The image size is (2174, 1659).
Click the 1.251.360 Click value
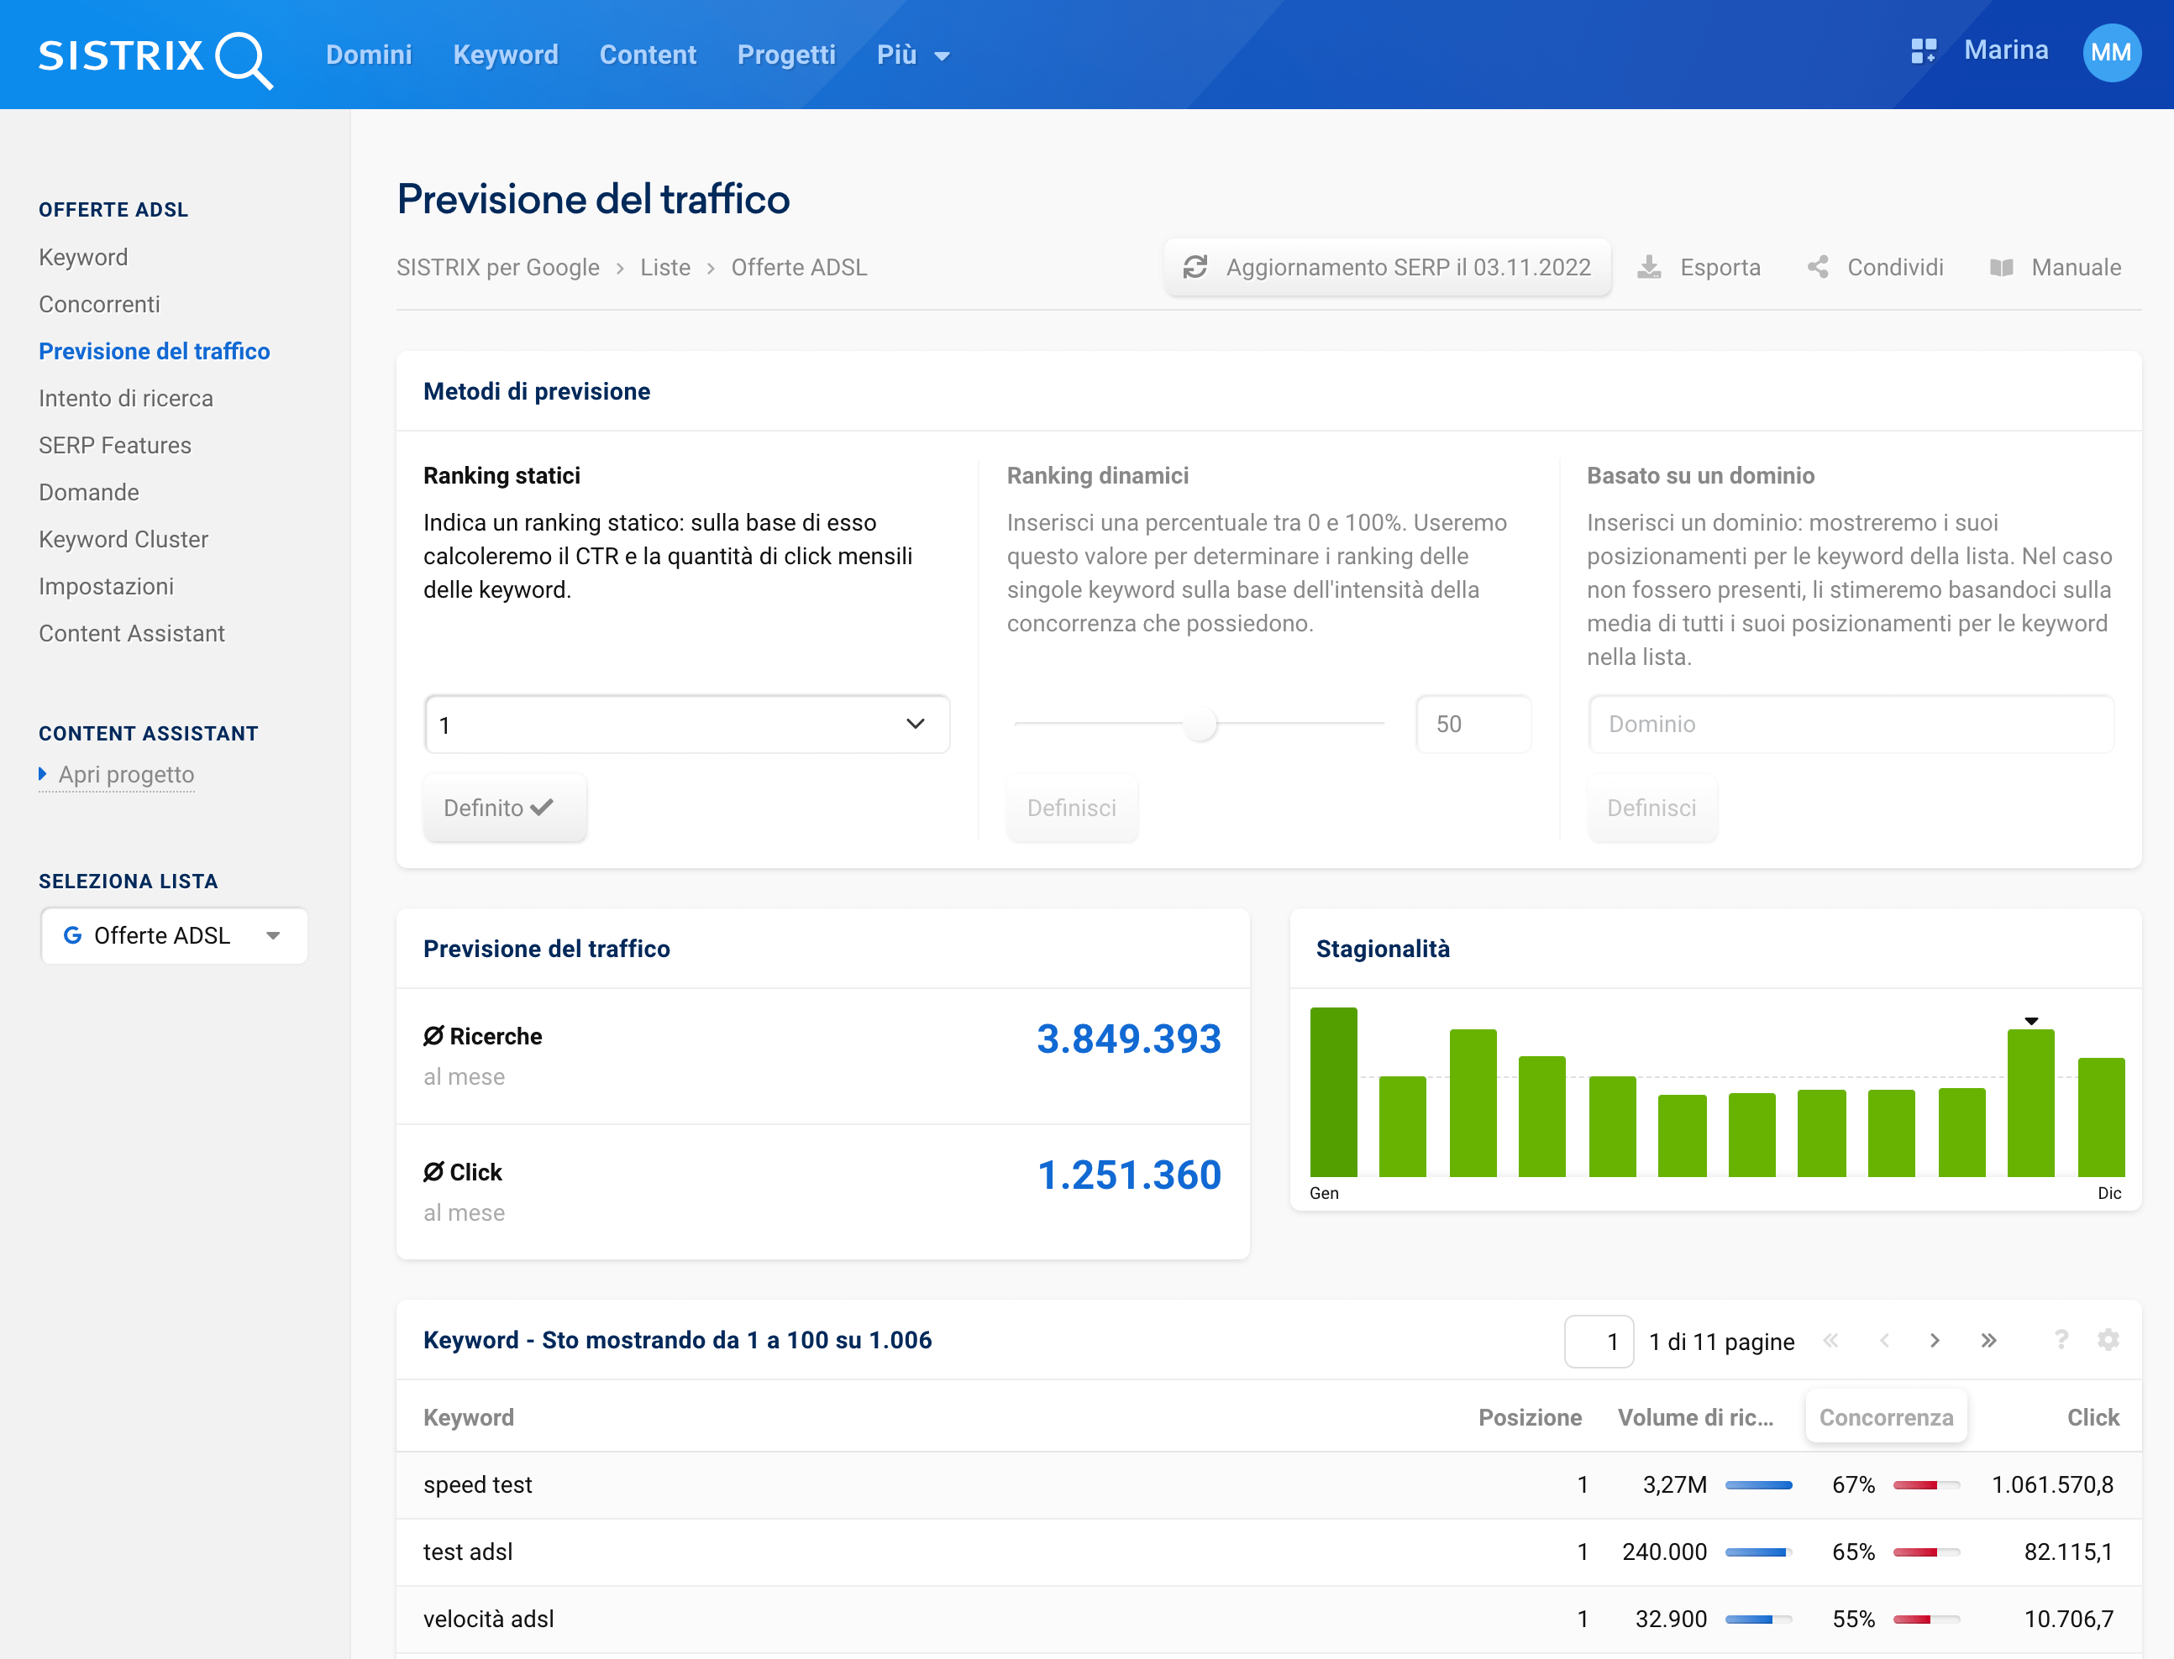coord(1128,1175)
